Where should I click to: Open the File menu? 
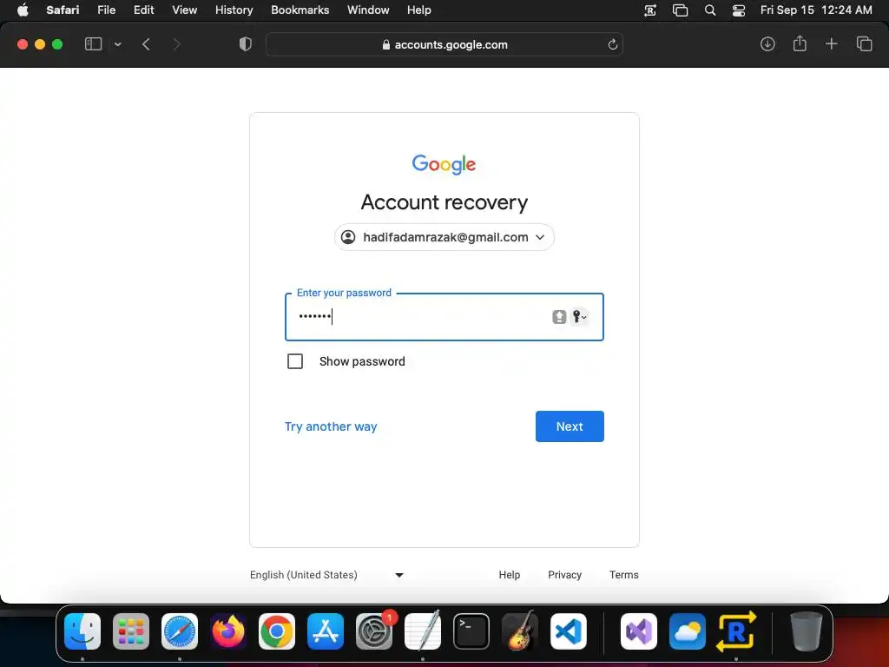pyautogui.click(x=106, y=10)
